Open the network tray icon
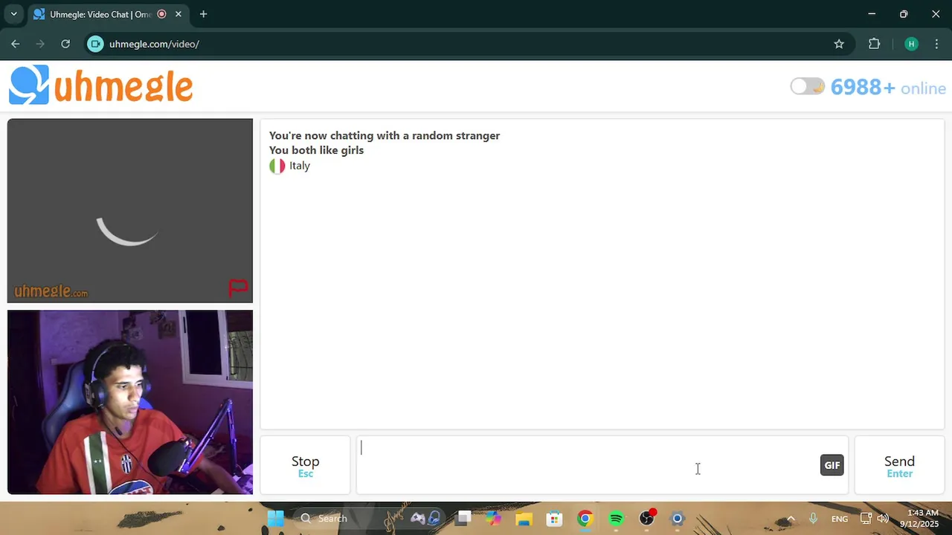Image resolution: width=952 pixels, height=535 pixels. click(x=866, y=519)
